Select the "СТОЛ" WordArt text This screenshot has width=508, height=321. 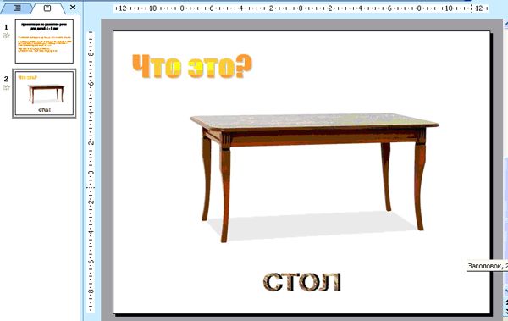[302, 282]
